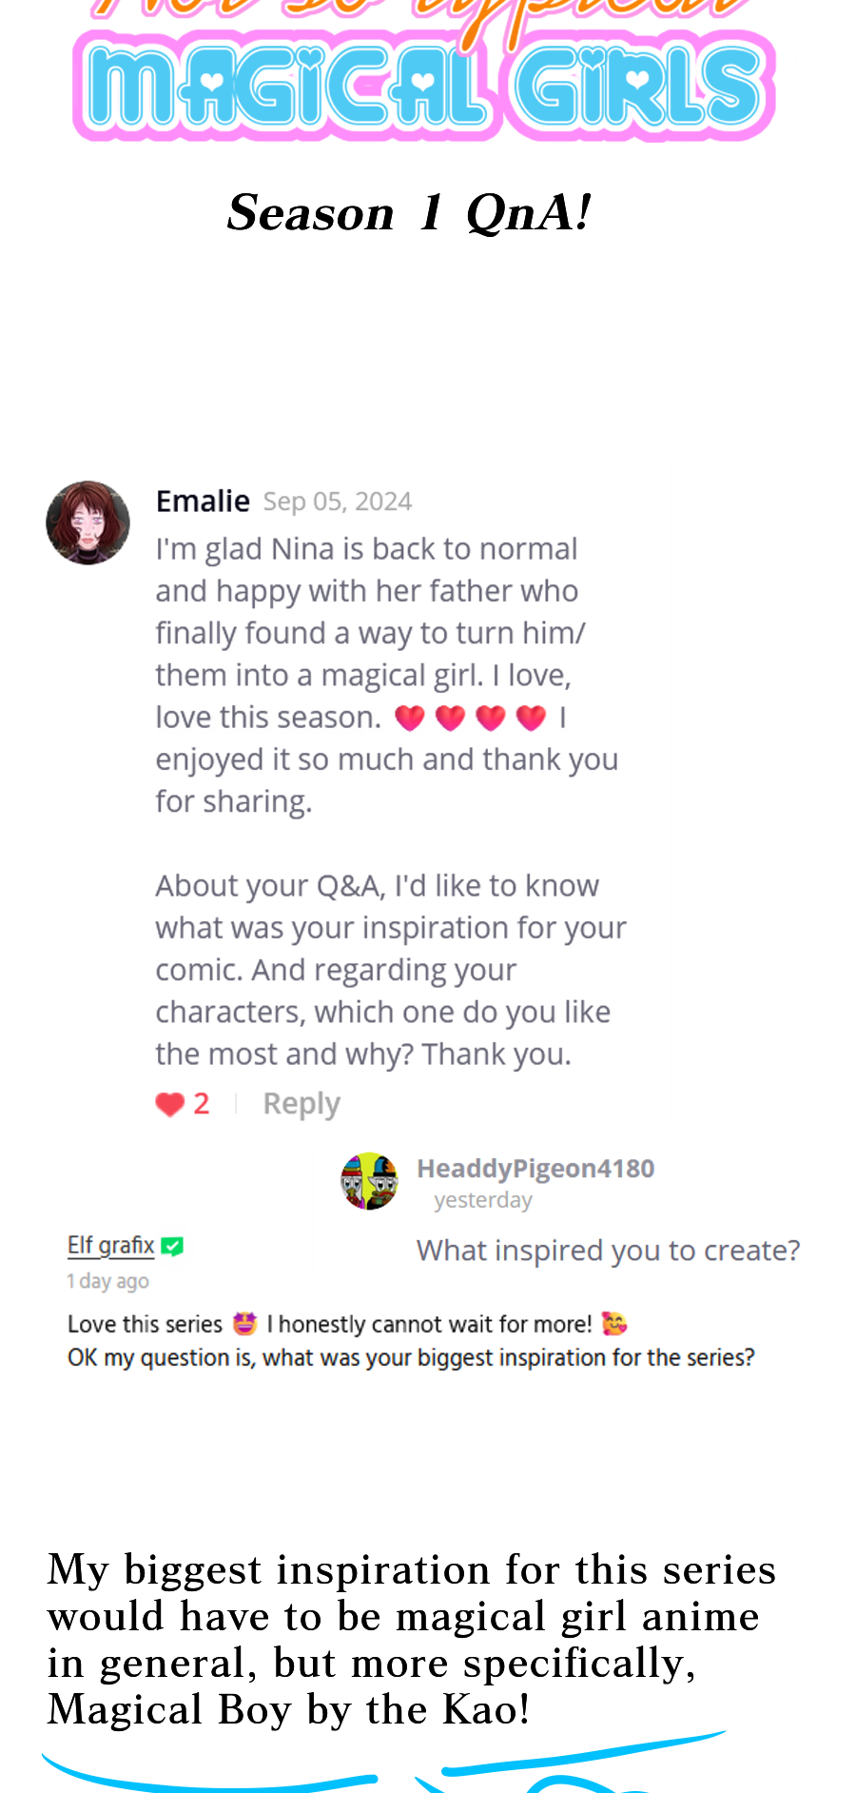Open the Elf grafix profile link
856x1793 pixels.
pyautogui.click(x=110, y=1246)
